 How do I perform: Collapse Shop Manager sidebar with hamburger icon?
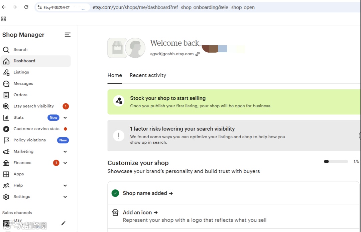[68, 35]
